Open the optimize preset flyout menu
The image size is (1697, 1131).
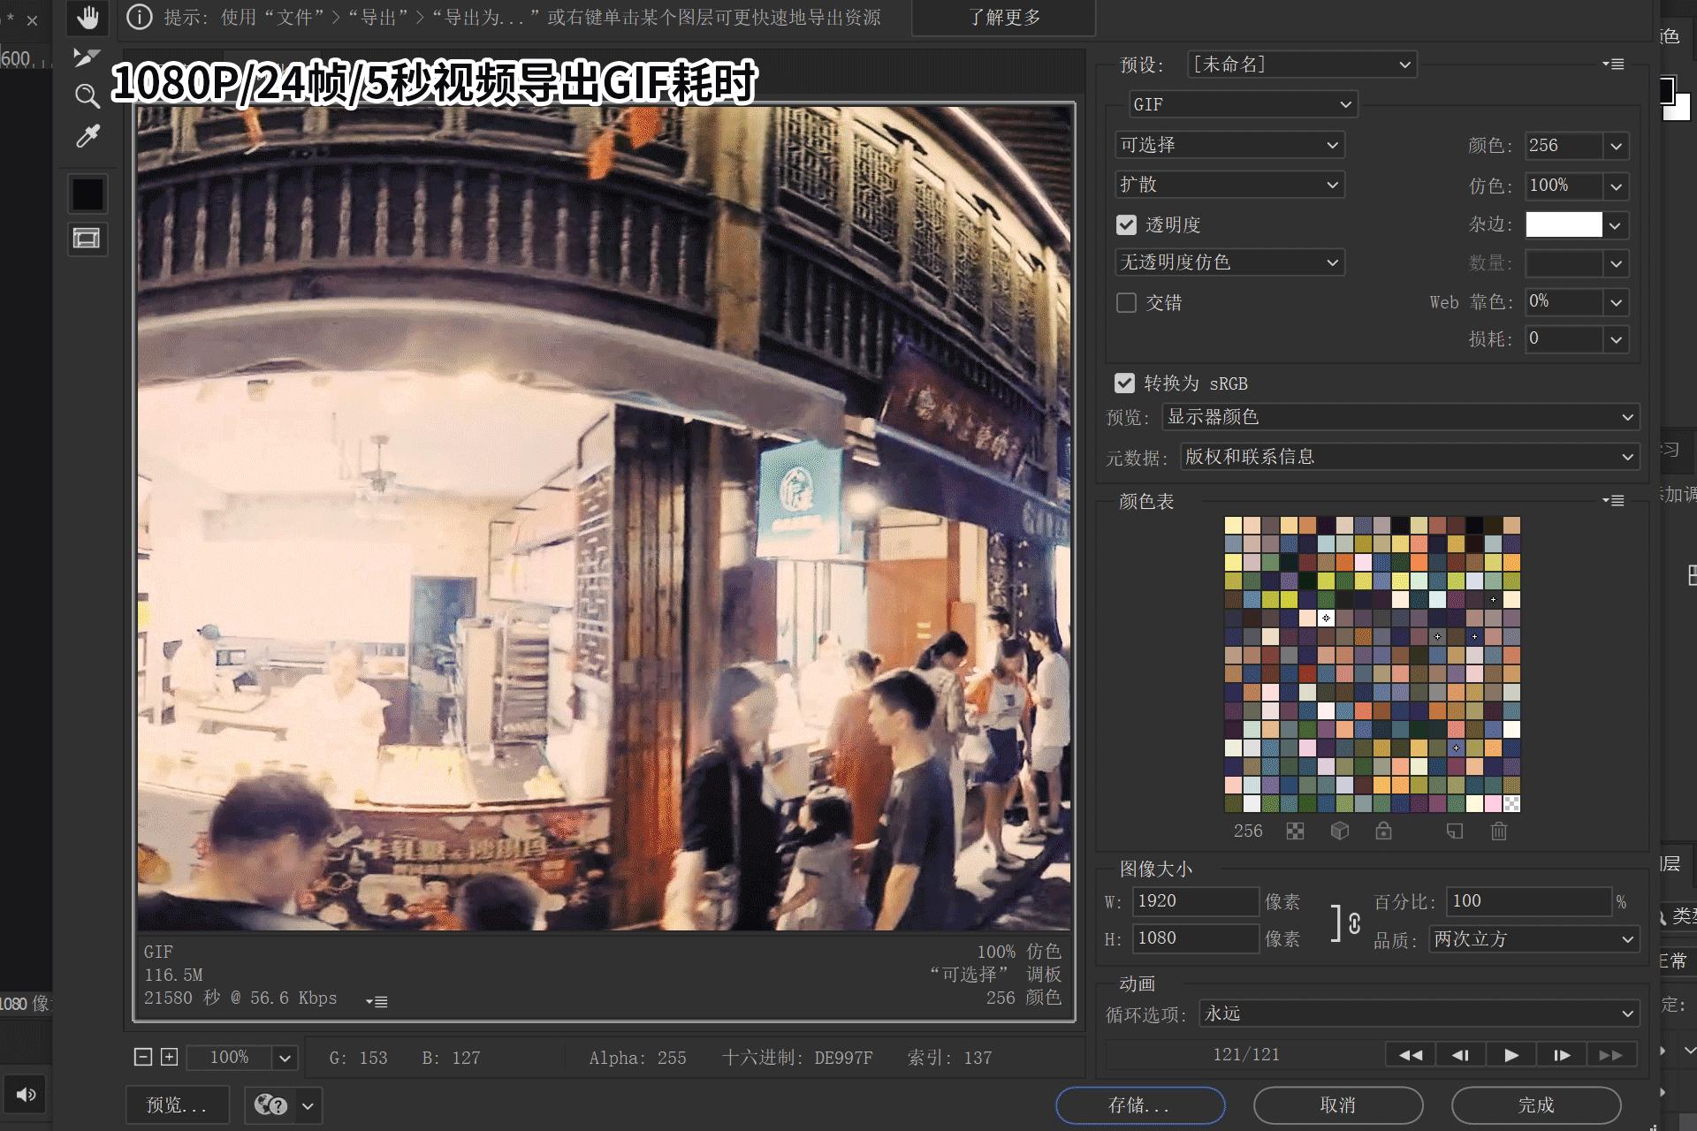tap(1613, 65)
